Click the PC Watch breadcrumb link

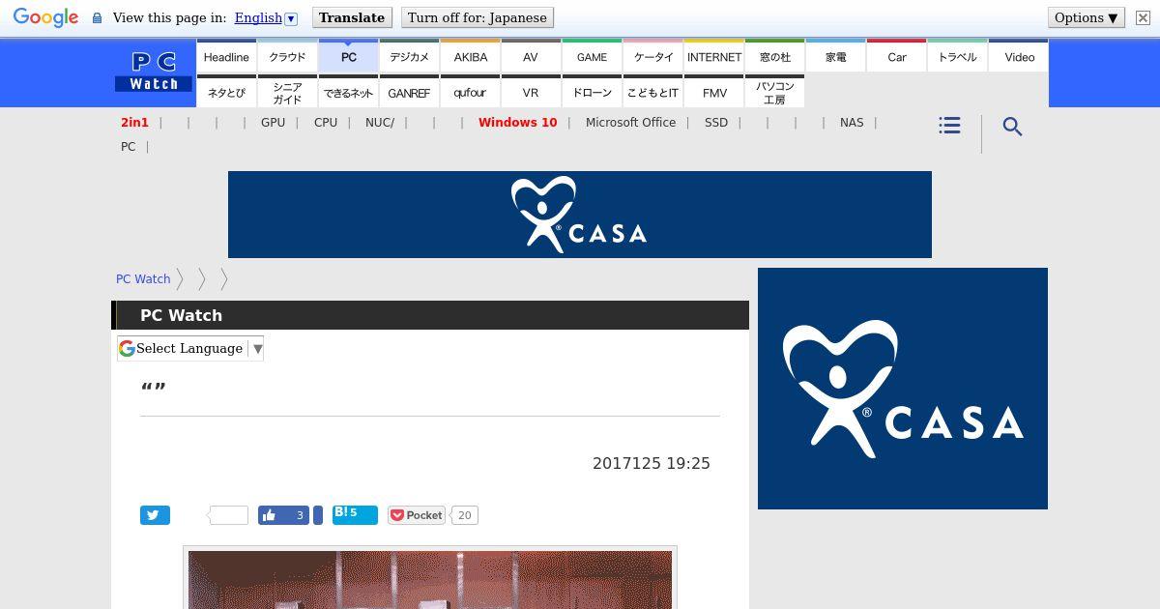point(143,278)
